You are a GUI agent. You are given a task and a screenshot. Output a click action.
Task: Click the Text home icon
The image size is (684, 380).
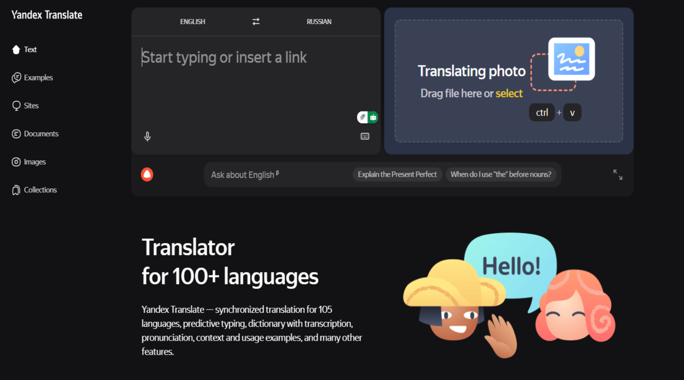click(x=16, y=49)
